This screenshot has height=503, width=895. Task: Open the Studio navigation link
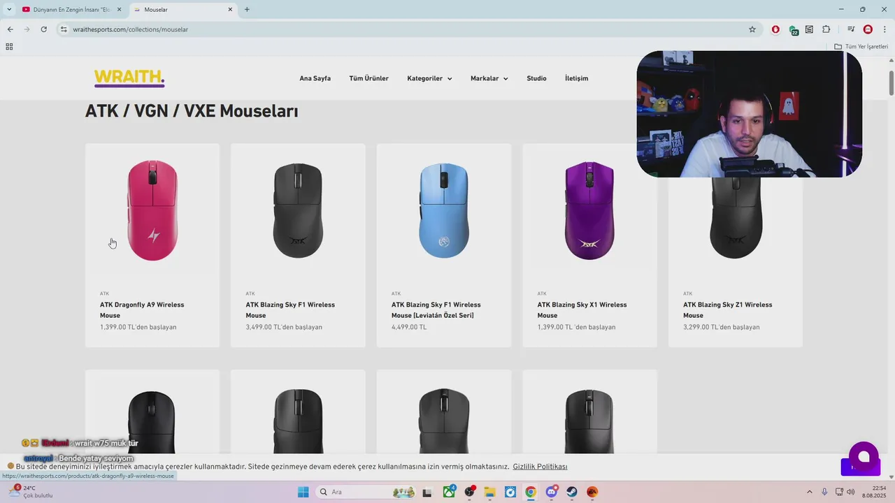(536, 78)
